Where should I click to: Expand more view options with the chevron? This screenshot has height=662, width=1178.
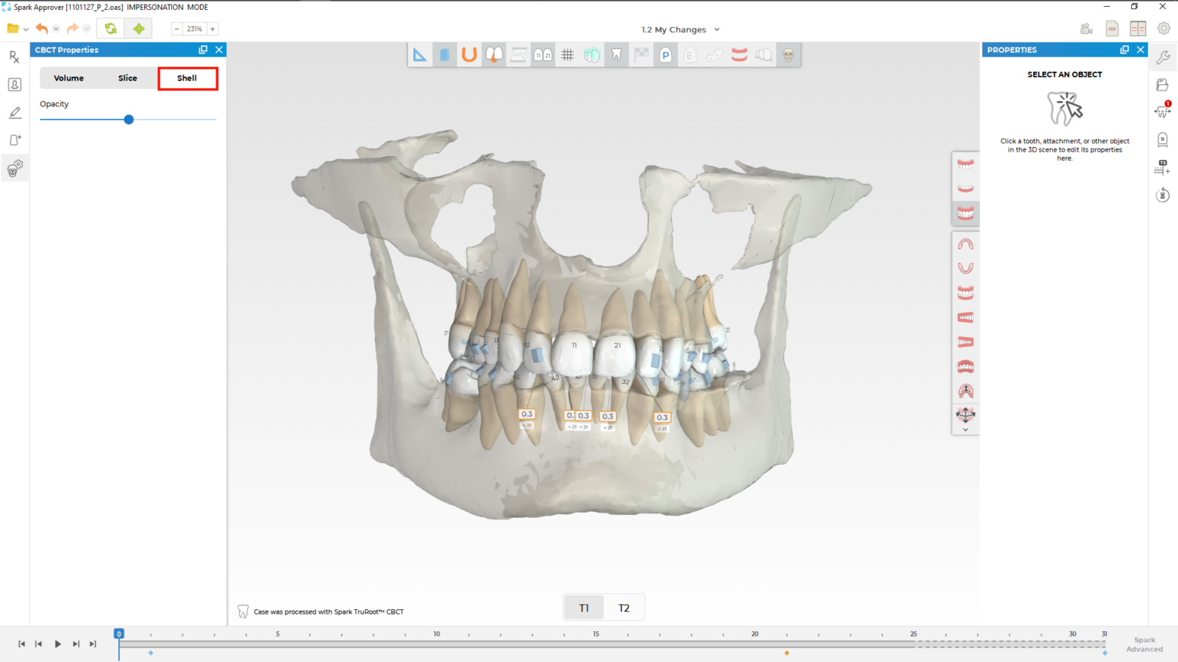pyautogui.click(x=966, y=429)
